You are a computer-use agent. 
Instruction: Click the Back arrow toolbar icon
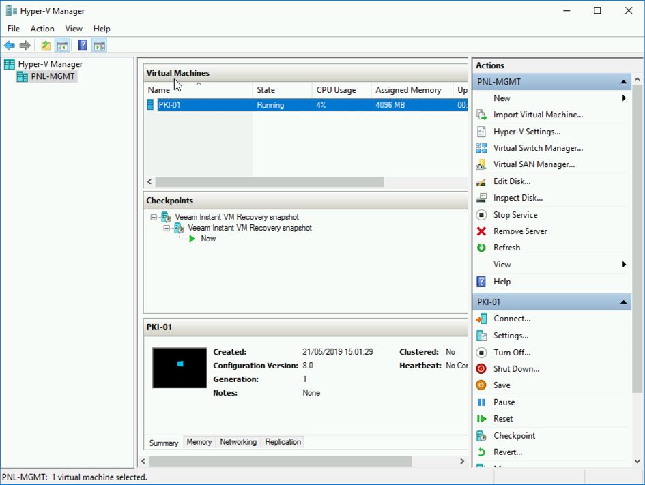10,46
